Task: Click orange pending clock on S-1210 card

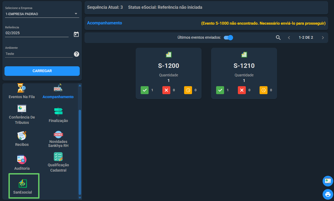Action: [x=264, y=90]
